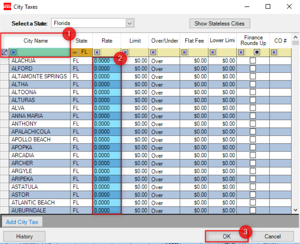Click the Rate cell for ALTOONA
This screenshot has width=300, height=244.
[107, 92]
